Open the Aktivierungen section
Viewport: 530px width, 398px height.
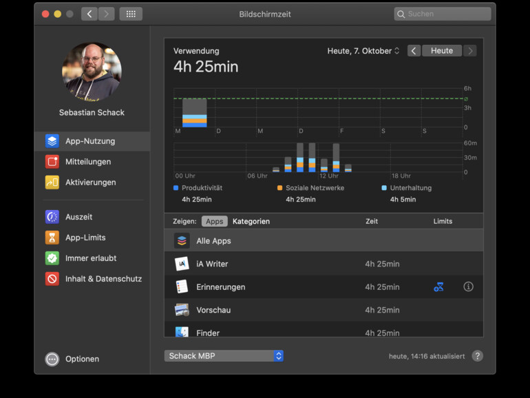89,182
